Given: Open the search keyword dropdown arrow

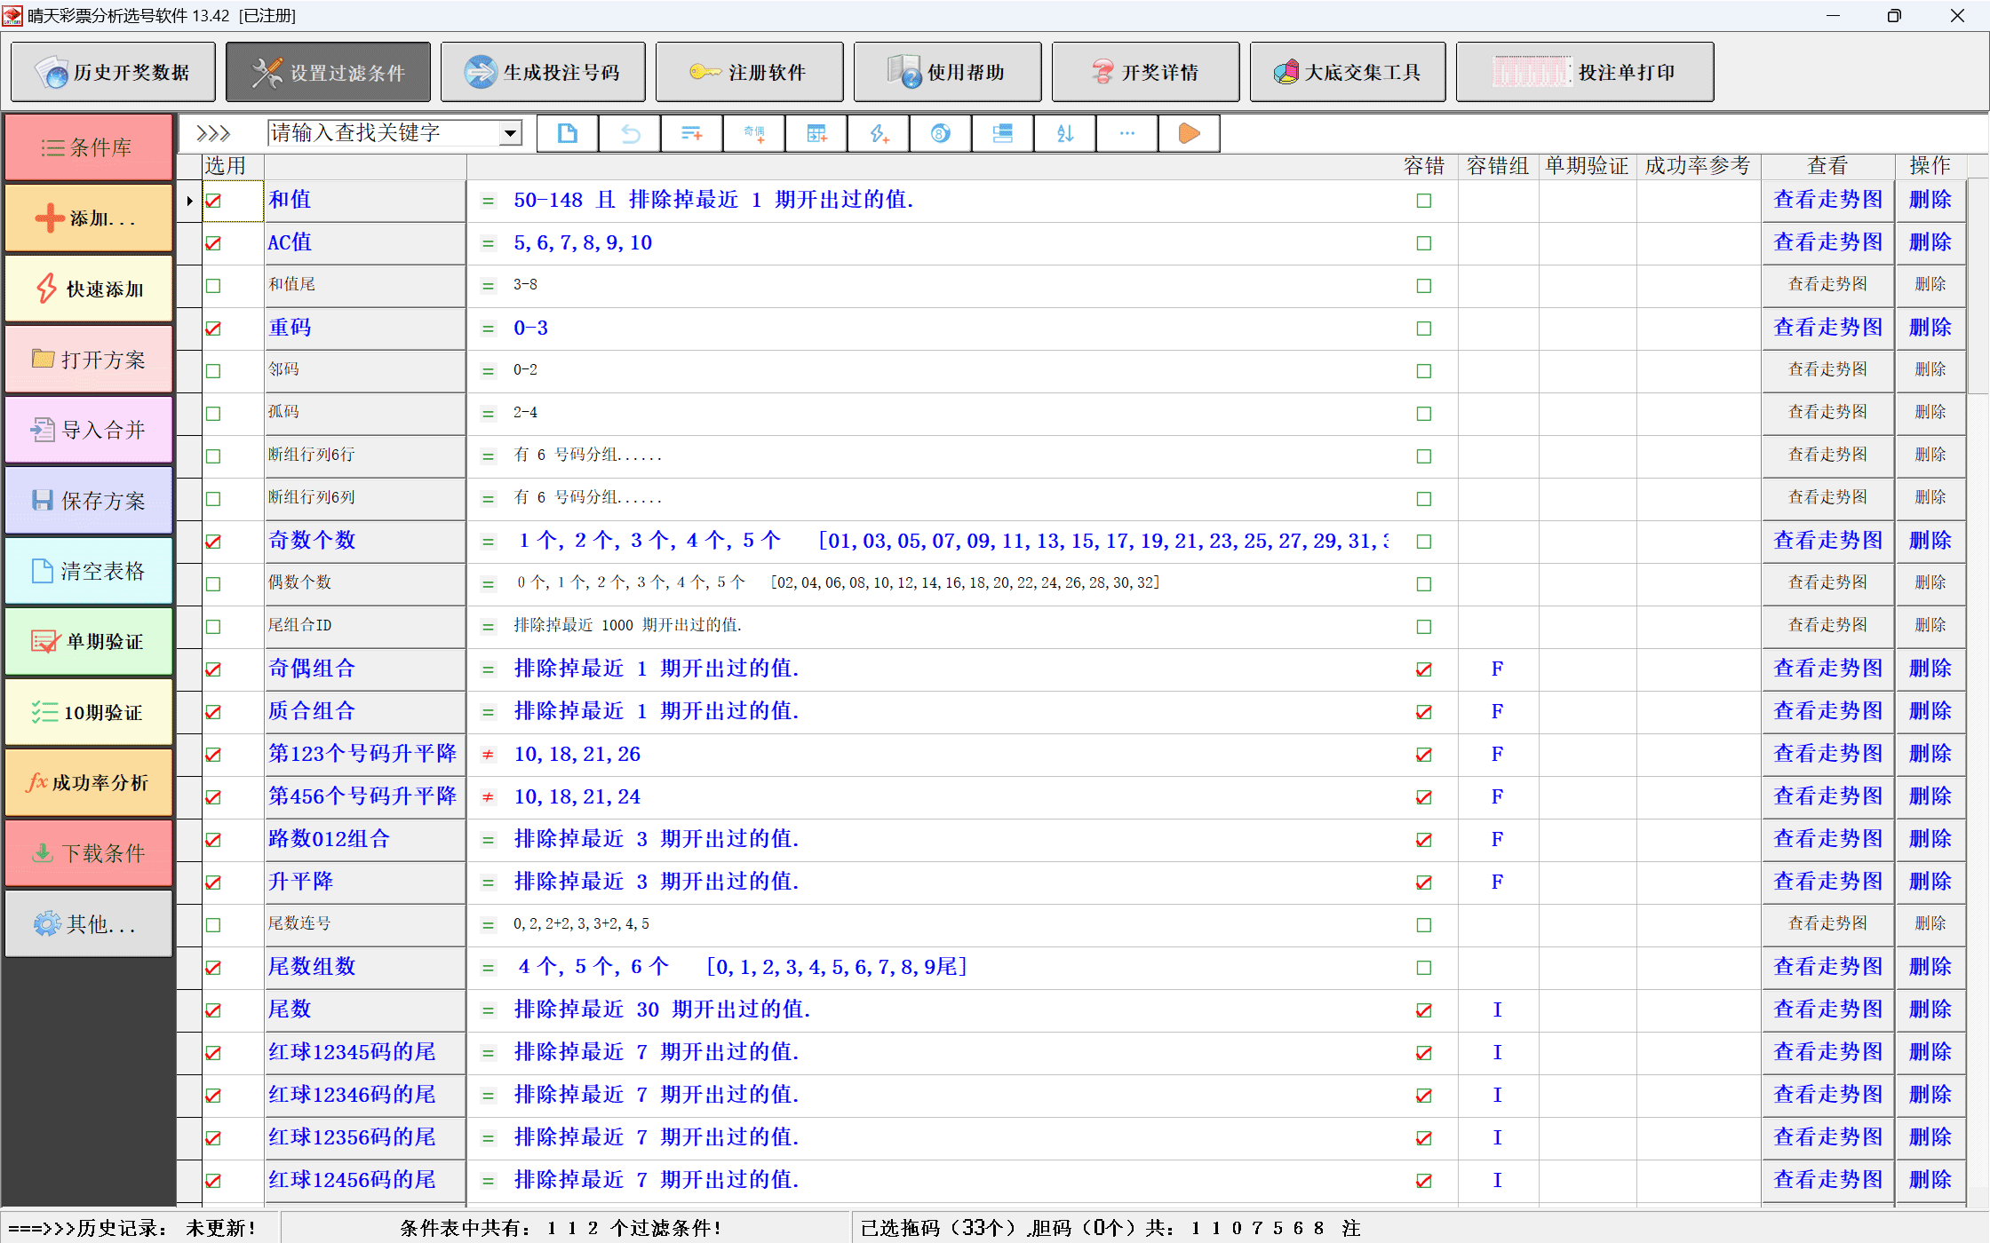Looking at the screenshot, I should [510, 133].
